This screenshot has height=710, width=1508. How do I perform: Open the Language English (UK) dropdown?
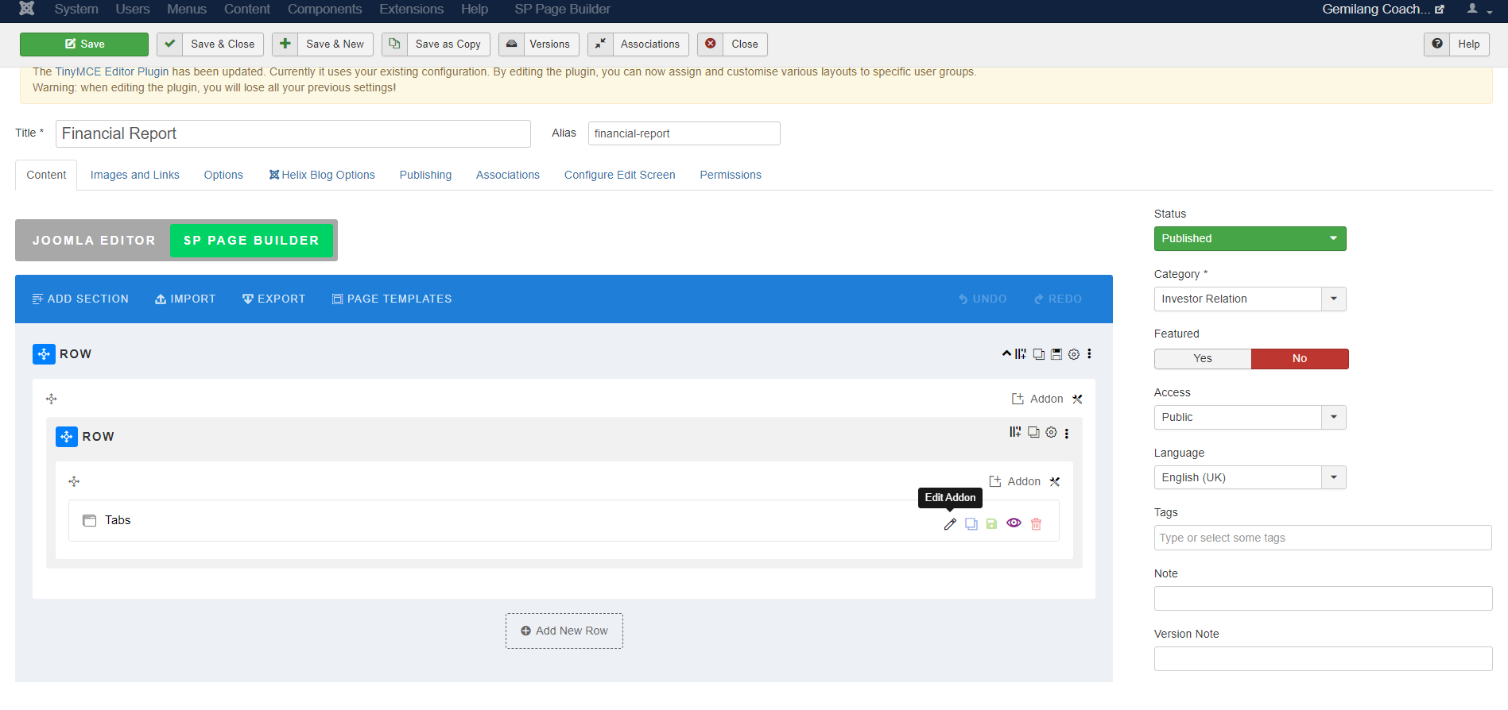1250,477
